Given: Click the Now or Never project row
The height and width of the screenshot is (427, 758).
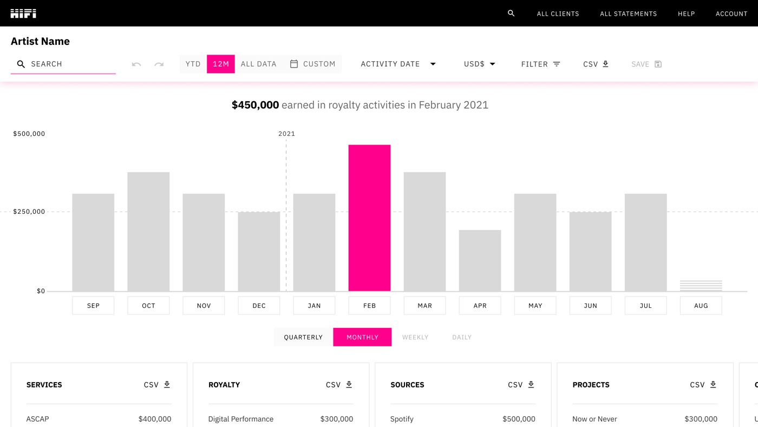Looking at the screenshot, I should tap(645, 419).
